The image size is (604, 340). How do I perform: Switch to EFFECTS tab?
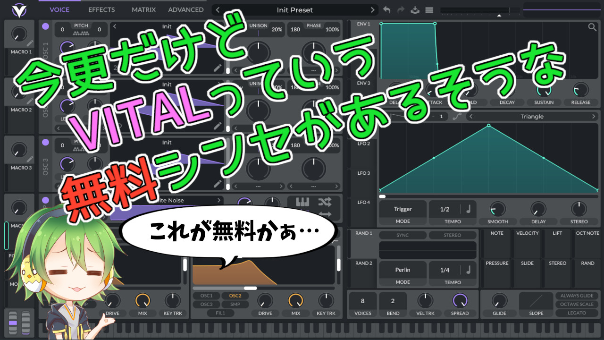pyautogui.click(x=101, y=10)
